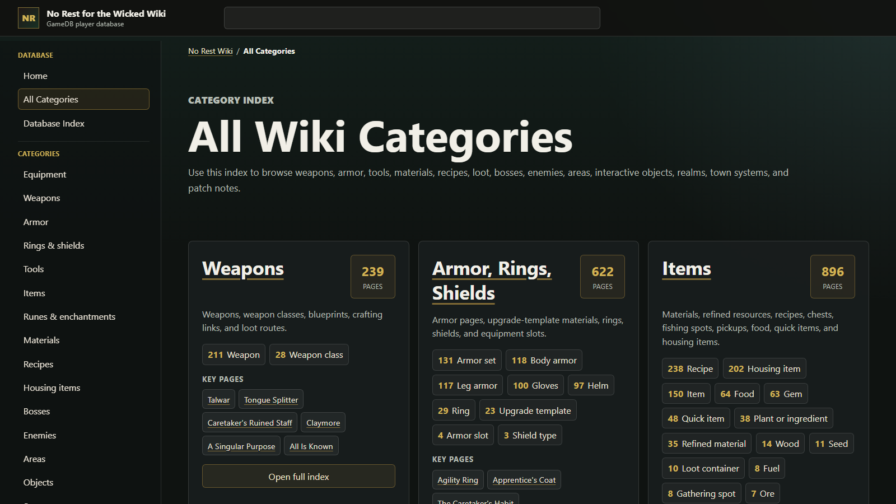
Task: Click the Open full index button
Action: point(298,477)
